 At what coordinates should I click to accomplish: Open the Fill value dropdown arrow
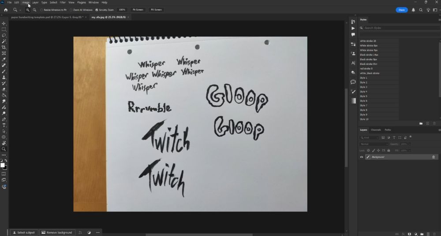click(x=410, y=151)
